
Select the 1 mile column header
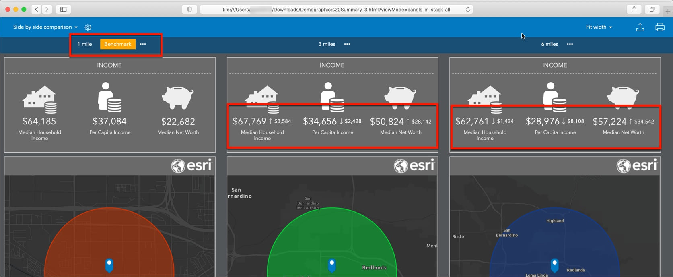pyautogui.click(x=84, y=44)
